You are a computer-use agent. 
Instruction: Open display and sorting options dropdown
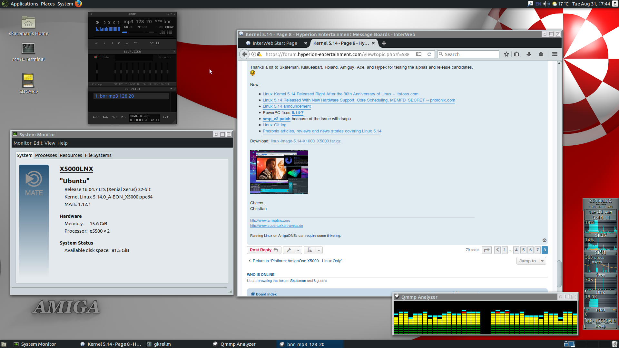tap(313, 250)
